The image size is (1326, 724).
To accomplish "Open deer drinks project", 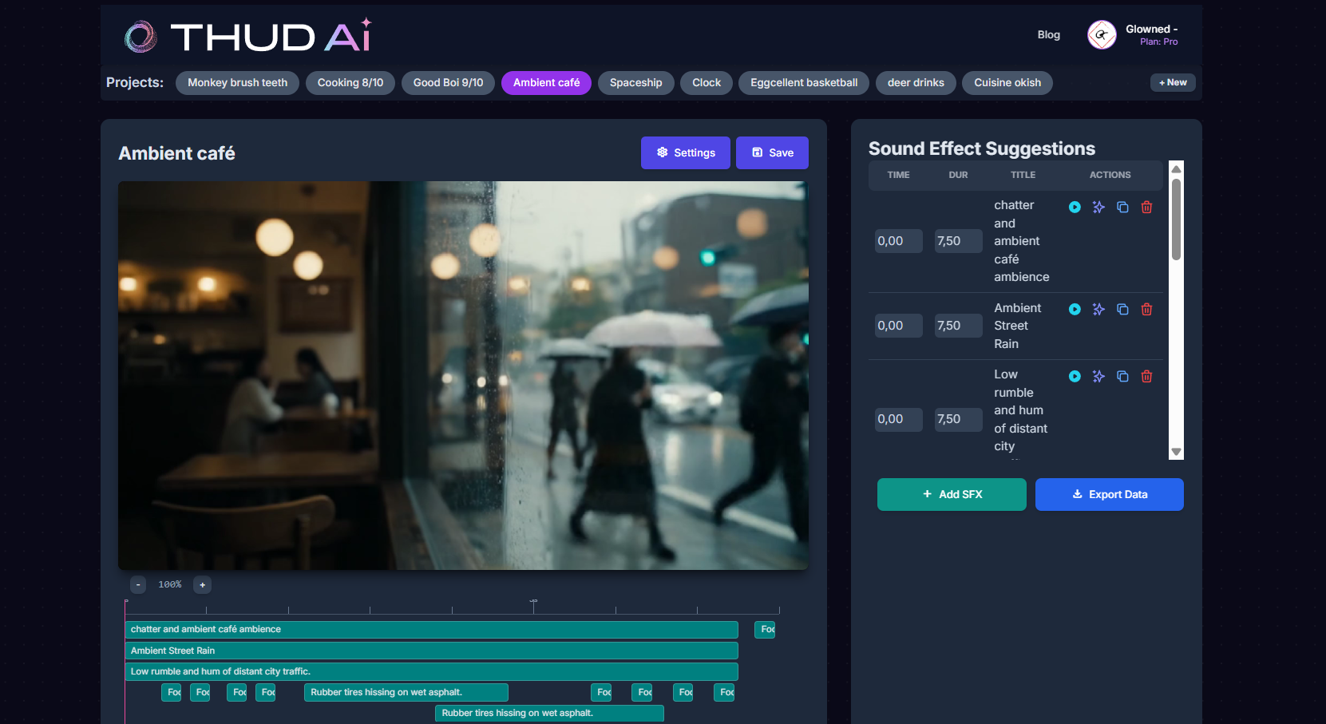I will point(916,83).
